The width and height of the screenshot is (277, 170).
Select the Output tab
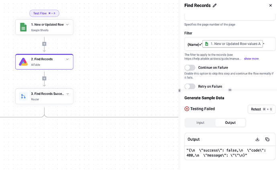[x=230, y=123]
